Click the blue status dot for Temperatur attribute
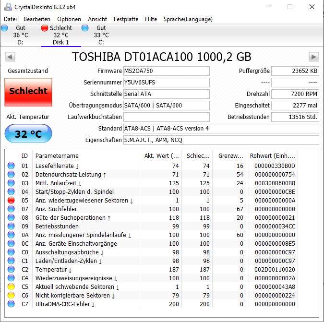The width and height of the screenshot is (324, 322). coord(11,269)
